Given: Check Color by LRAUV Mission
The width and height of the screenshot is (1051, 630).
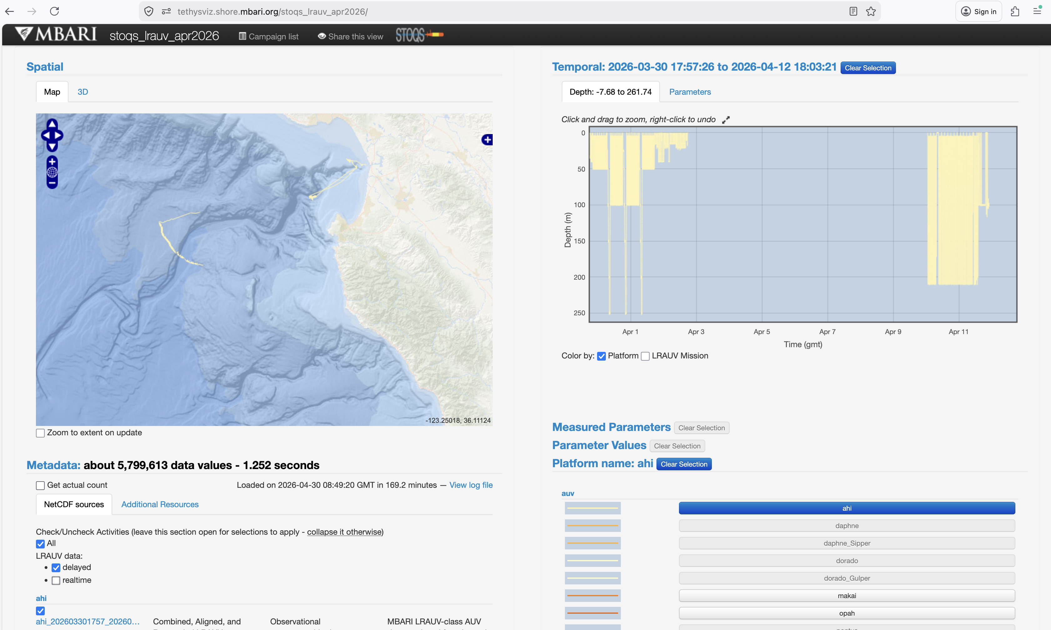Looking at the screenshot, I should (x=645, y=356).
